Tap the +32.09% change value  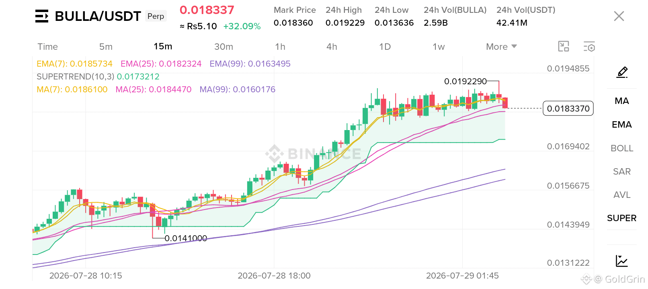pyautogui.click(x=242, y=26)
